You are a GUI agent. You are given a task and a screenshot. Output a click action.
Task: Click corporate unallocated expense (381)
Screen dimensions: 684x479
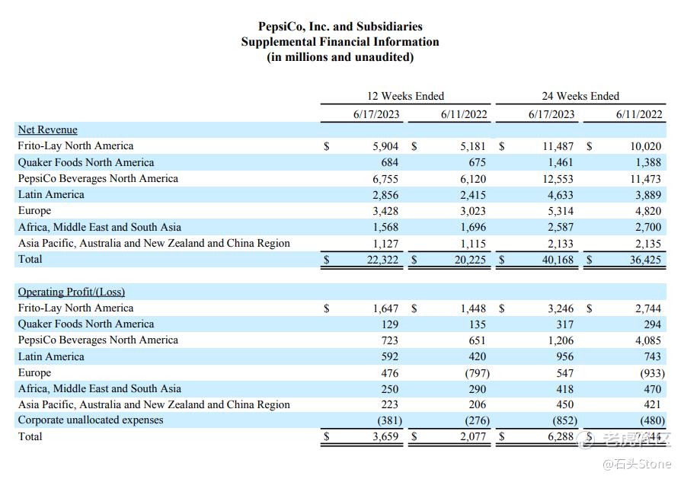pyautogui.click(x=390, y=421)
